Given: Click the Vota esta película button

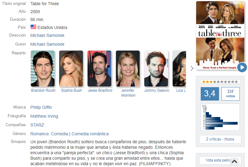Looking at the screenshot, I should click(220, 160).
